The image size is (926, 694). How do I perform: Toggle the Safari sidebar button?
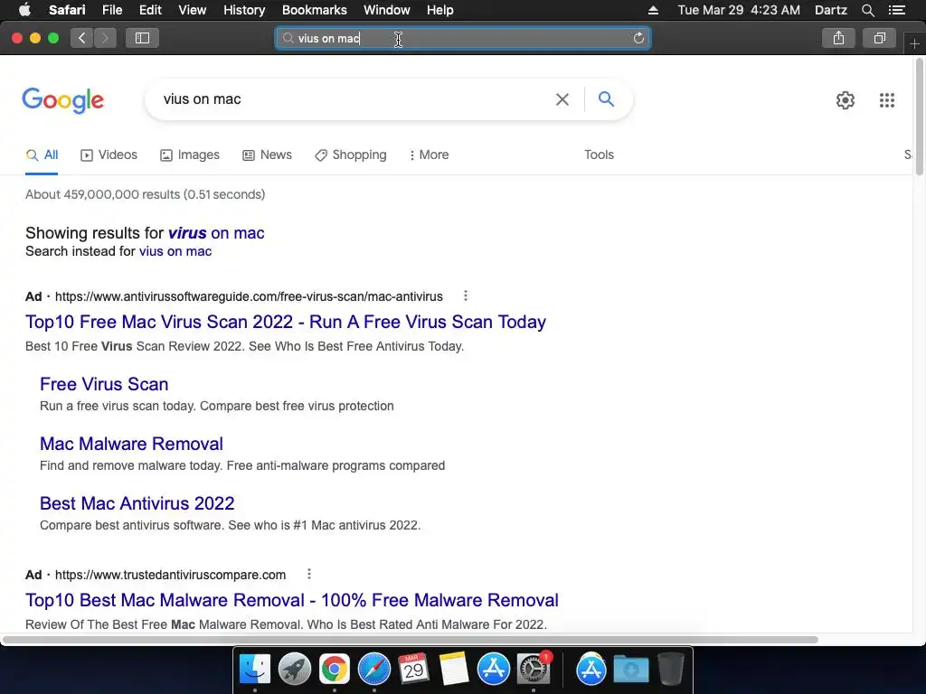(142, 38)
